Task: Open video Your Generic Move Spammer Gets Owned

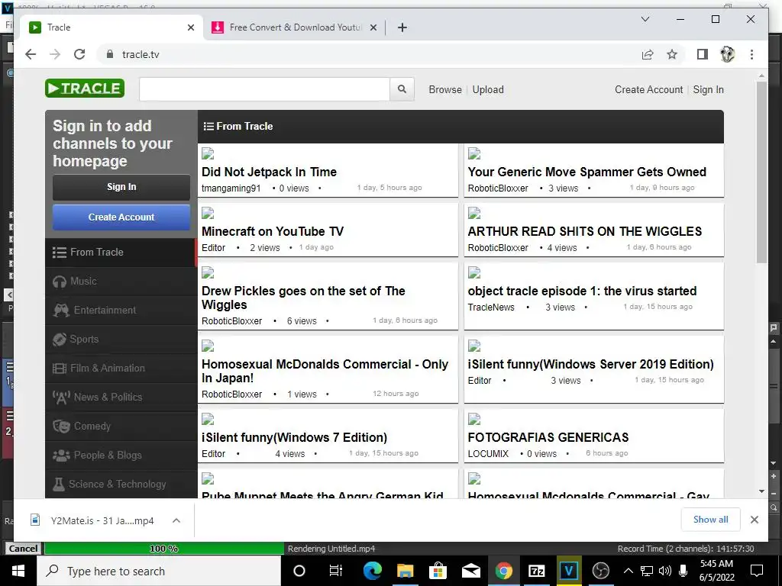Action: 586,172
